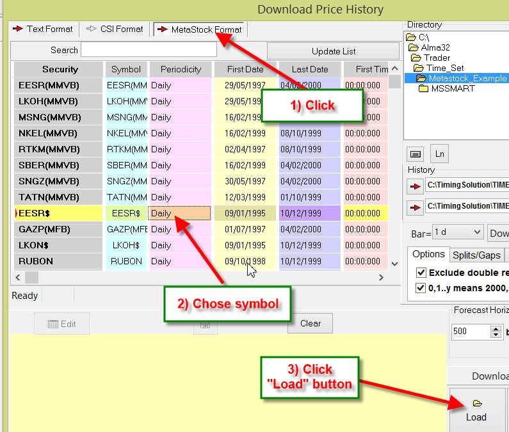Click the Update List button
The image size is (509, 432).
[334, 51]
